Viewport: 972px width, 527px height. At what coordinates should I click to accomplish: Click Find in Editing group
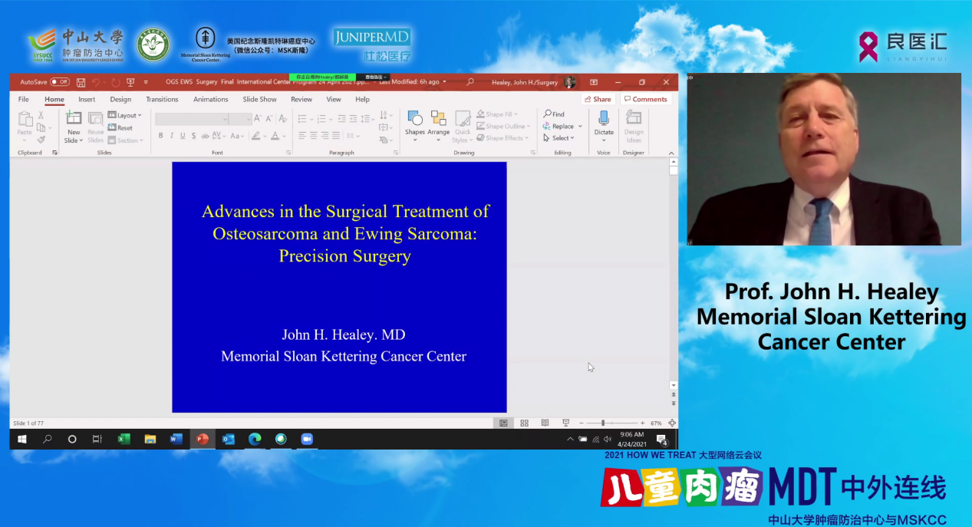554,114
